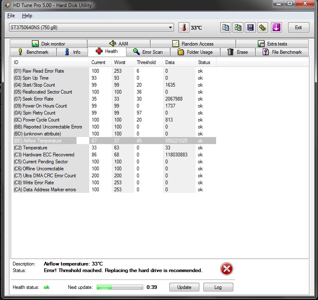
Task: Open the Help menu
Action: click(x=27, y=16)
